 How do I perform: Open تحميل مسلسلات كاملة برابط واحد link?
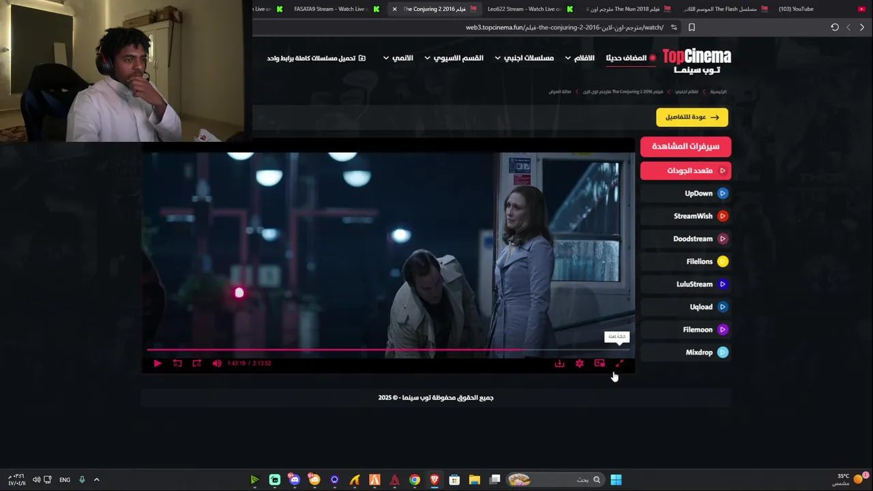pyautogui.click(x=316, y=58)
